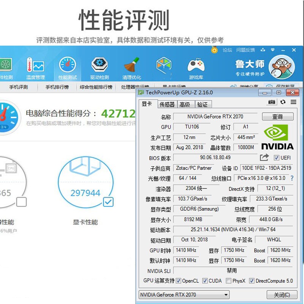Click the GPU name field NVIDIA GeForce RTX 2070
This screenshot has height=304, width=304.
[215, 117]
